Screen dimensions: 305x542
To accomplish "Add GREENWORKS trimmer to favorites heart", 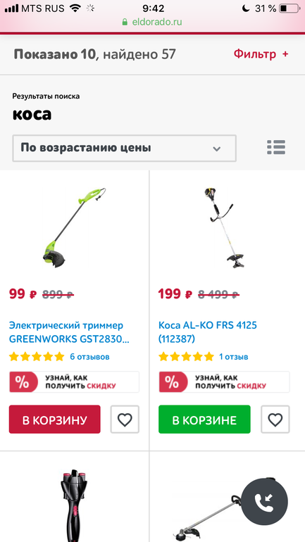I will pyautogui.click(x=125, y=420).
